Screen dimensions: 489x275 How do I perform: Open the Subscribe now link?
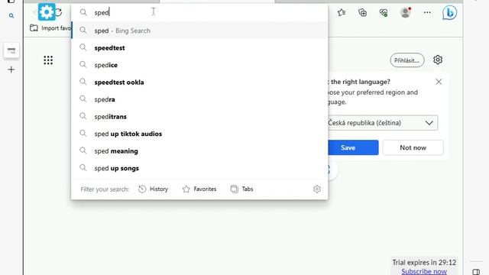tap(424, 271)
